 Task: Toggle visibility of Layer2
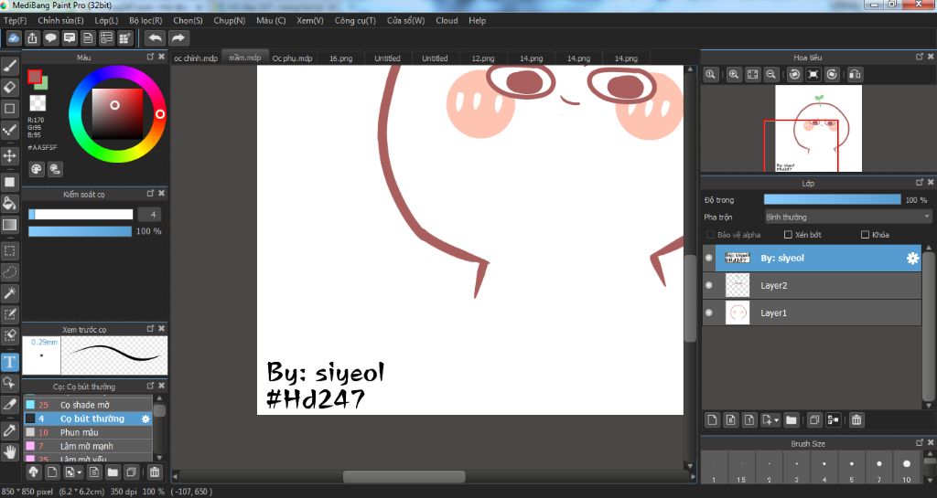tap(709, 285)
